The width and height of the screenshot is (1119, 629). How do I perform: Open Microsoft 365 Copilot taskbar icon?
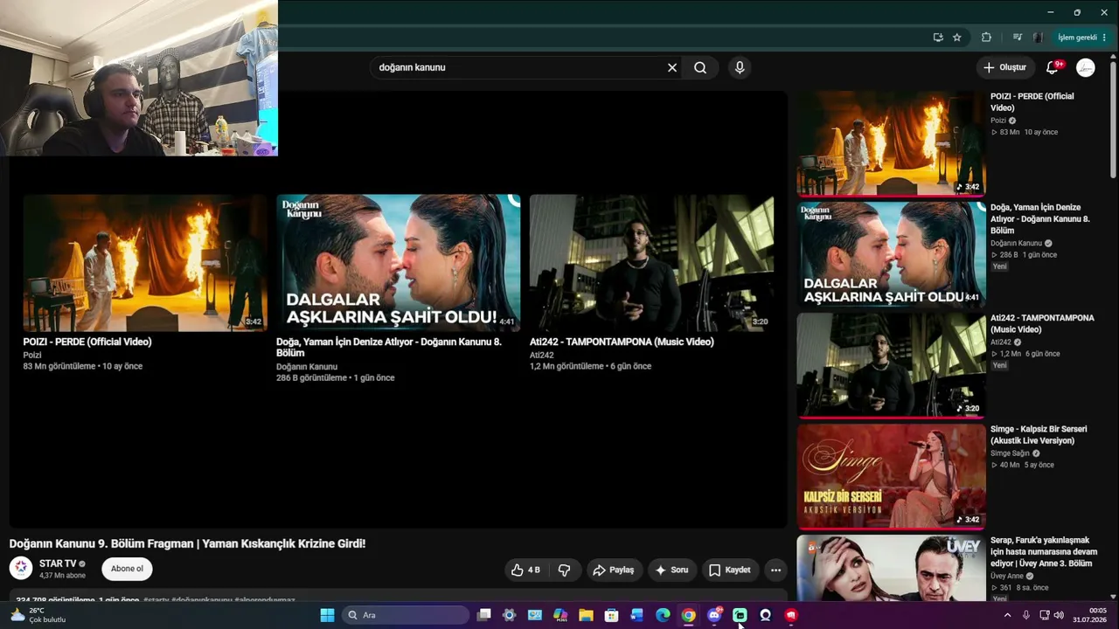560,615
